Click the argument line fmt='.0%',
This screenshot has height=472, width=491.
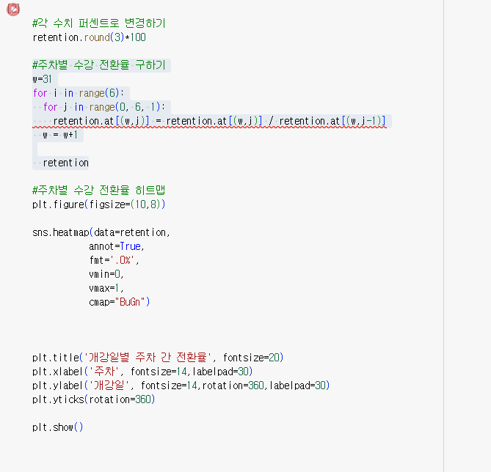click(x=114, y=260)
